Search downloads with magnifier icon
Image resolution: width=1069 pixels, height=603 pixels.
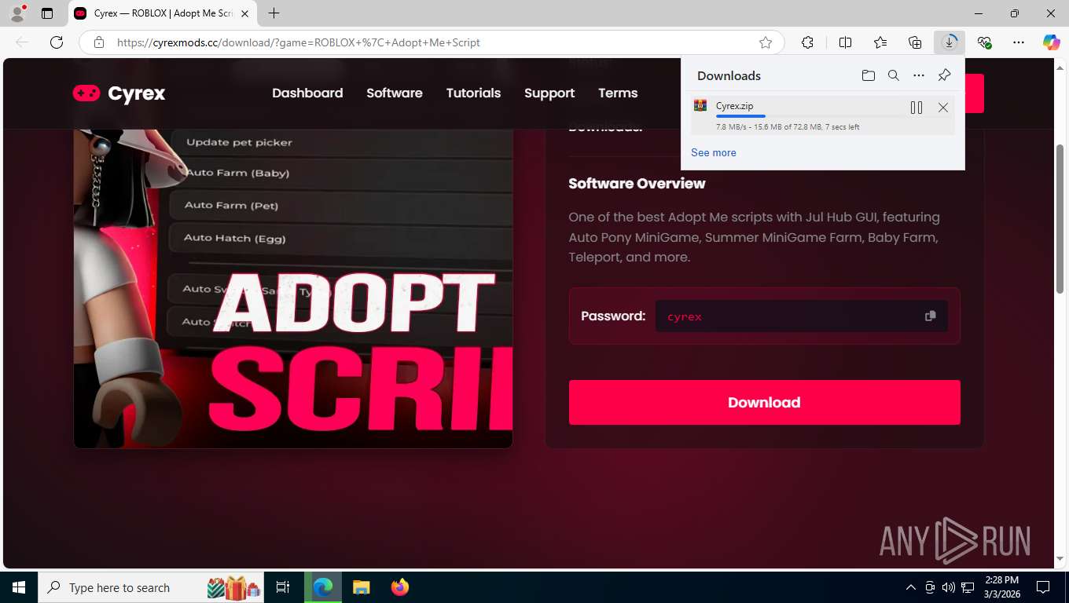(x=894, y=75)
